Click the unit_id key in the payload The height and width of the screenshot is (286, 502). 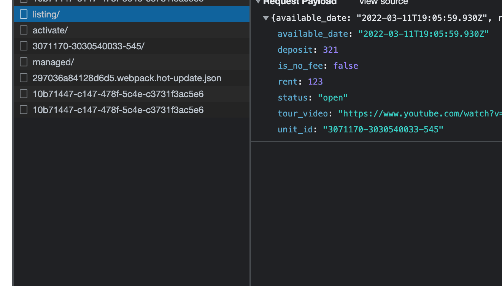coord(295,129)
